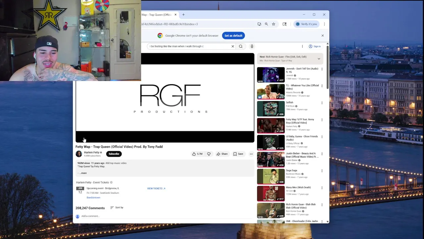Open options menu for T.I. Whatever You Like

coord(322,86)
